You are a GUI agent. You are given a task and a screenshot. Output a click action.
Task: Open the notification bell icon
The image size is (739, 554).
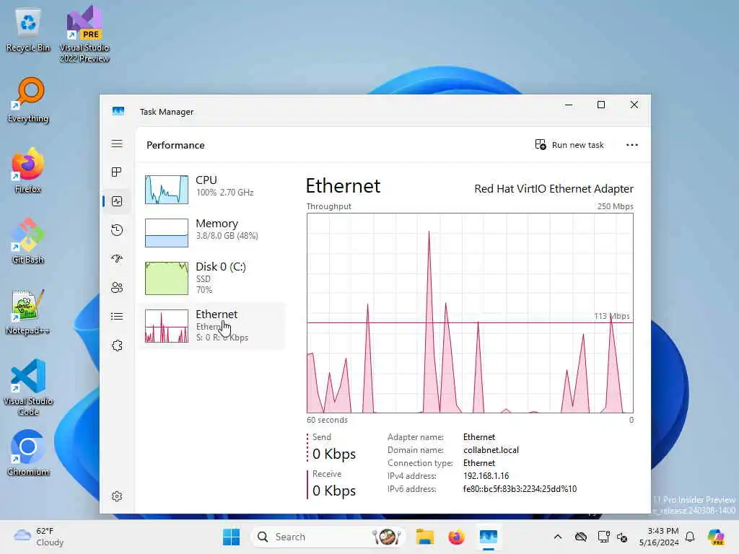click(x=690, y=537)
